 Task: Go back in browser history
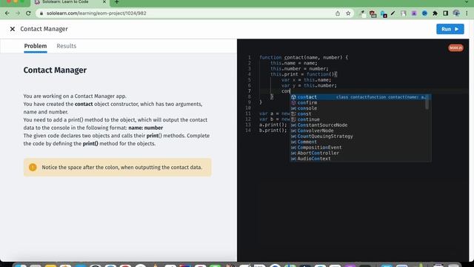[7, 13]
